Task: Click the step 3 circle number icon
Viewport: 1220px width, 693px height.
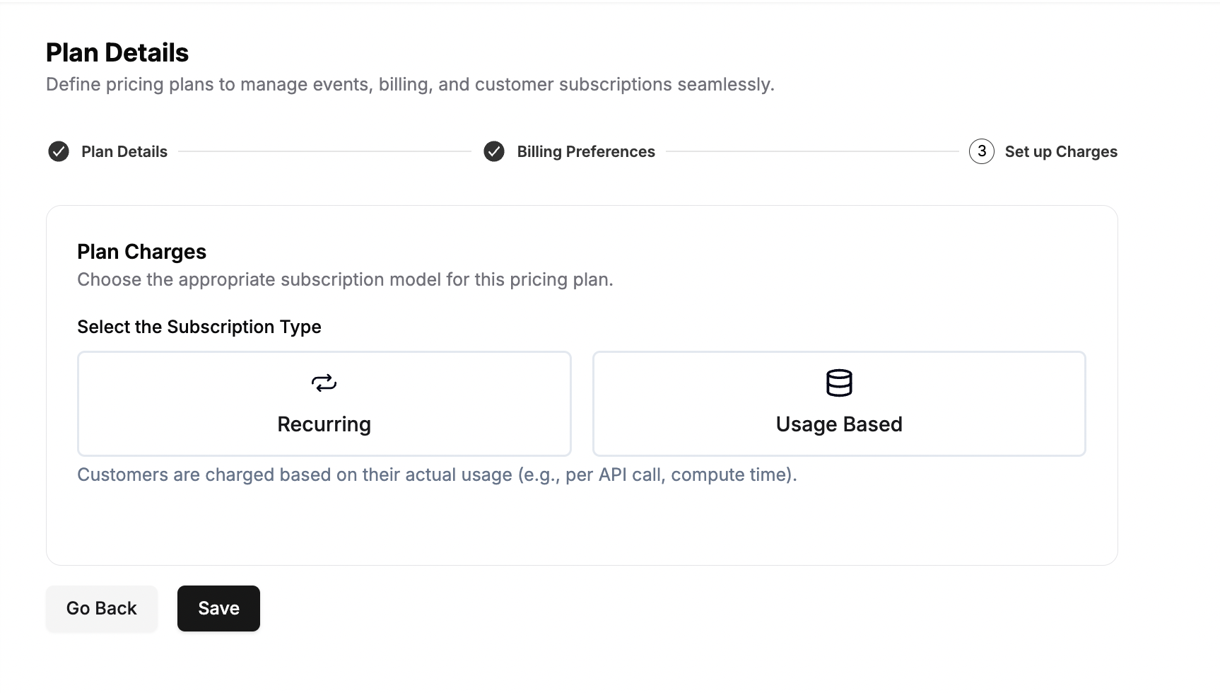Action: pos(982,151)
